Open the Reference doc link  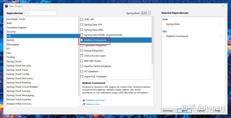click(93, 104)
